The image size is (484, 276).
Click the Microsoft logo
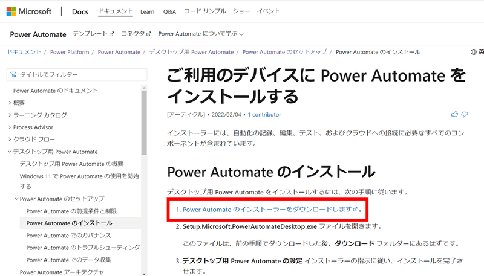click(x=29, y=11)
